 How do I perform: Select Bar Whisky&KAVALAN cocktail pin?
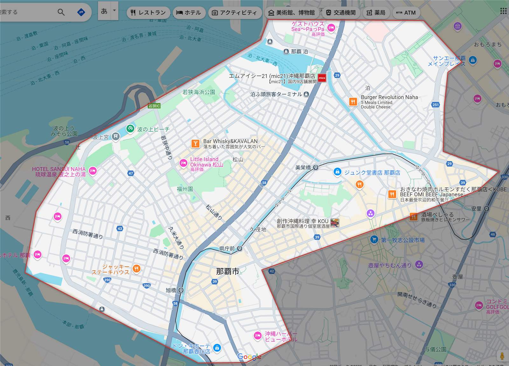[195, 144]
